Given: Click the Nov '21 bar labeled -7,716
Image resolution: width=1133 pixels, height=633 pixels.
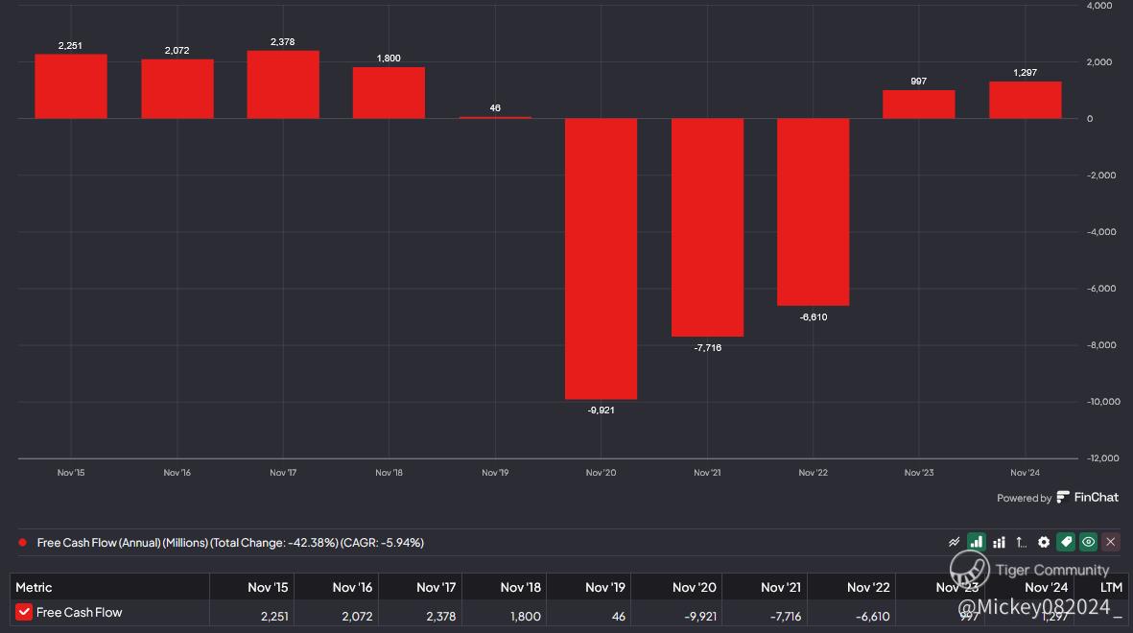Looking at the screenshot, I should (x=707, y=227).
